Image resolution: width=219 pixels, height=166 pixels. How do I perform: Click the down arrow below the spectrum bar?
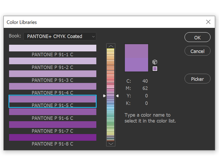tap(111, 144)
